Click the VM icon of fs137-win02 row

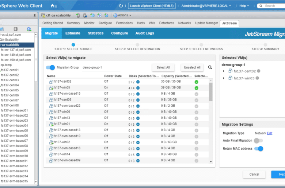51,142
